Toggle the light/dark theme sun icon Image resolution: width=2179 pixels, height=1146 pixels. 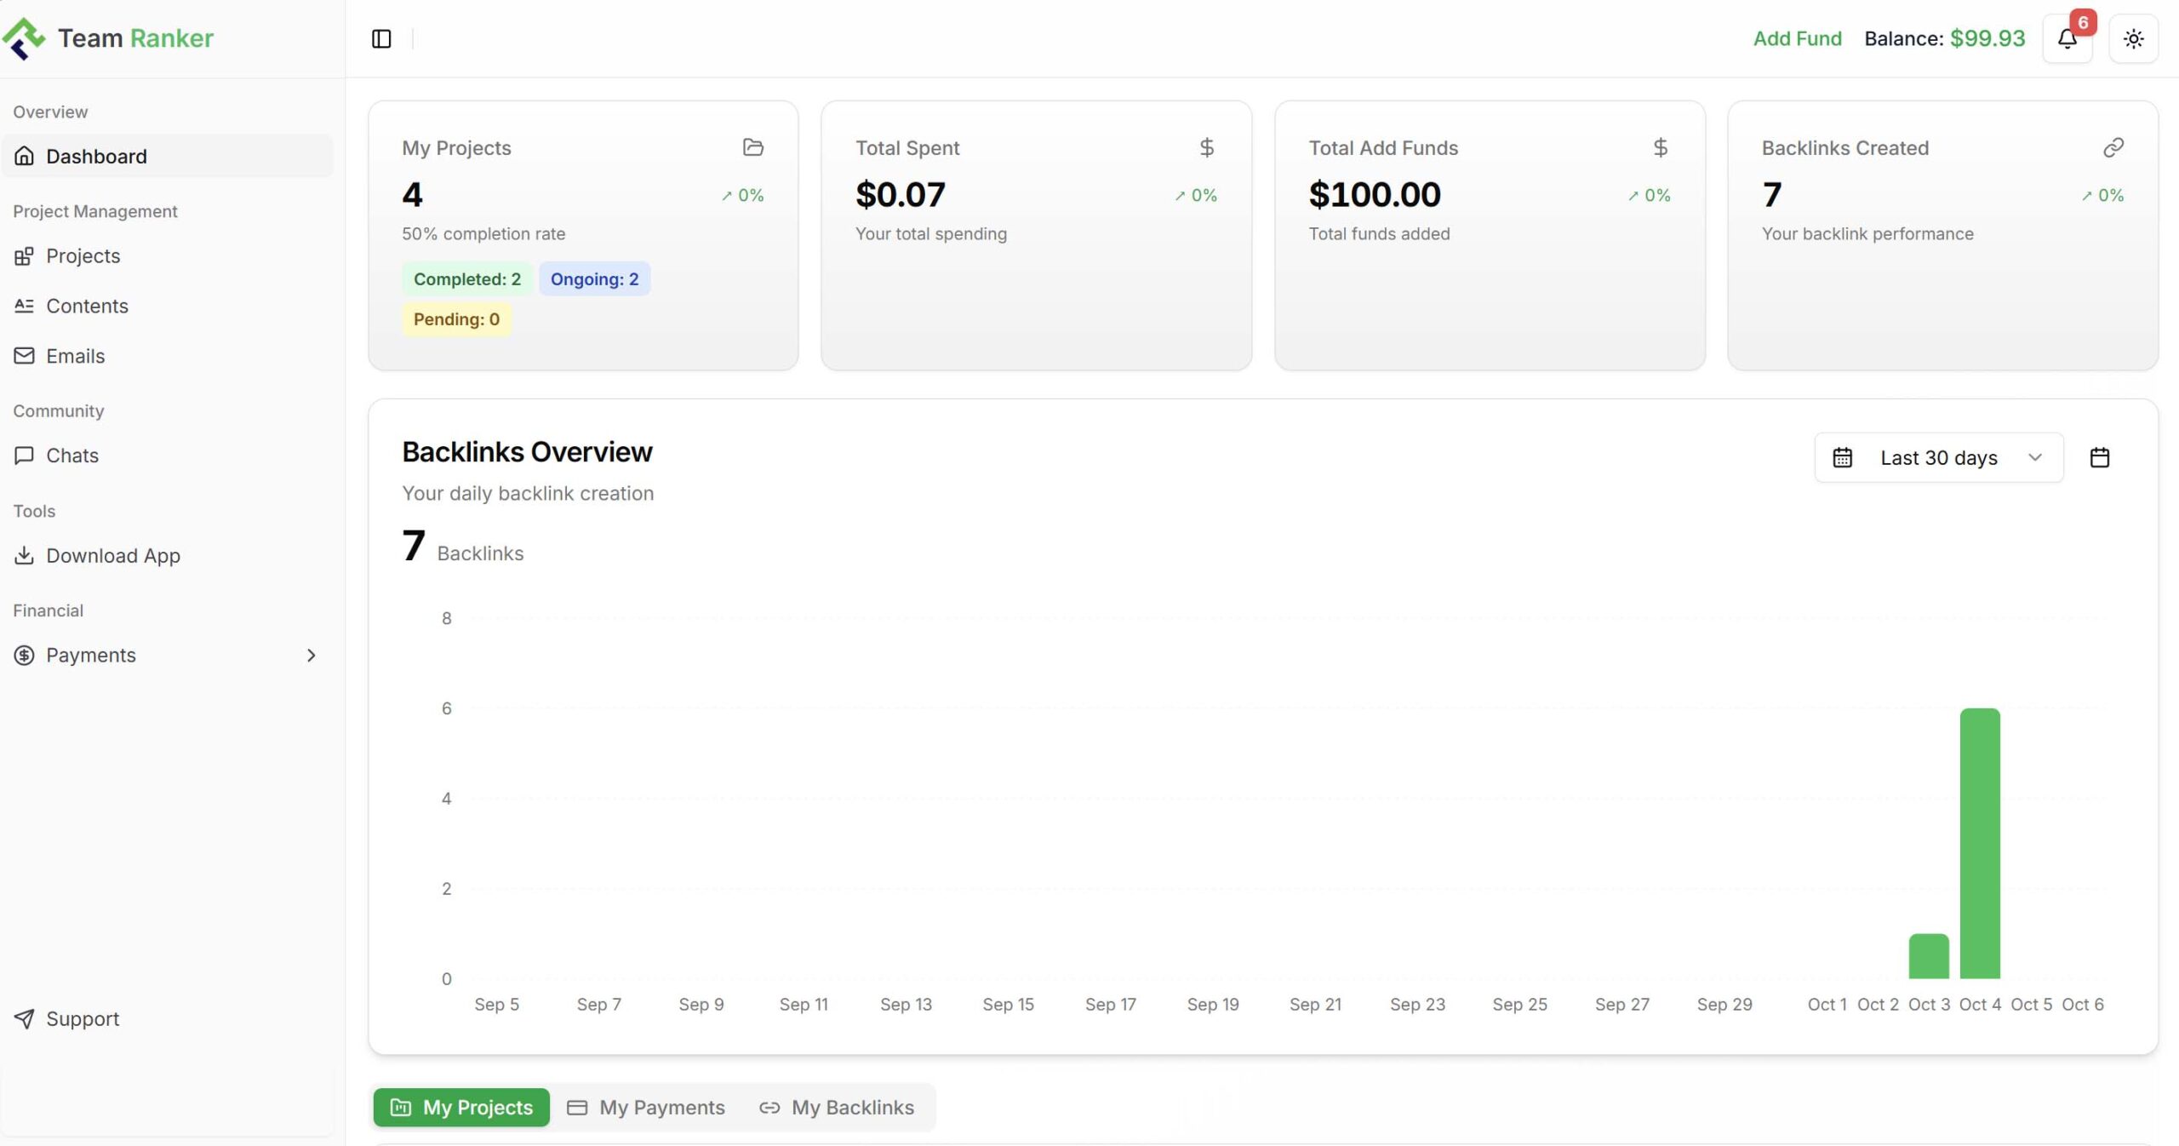pos(2133,39)
